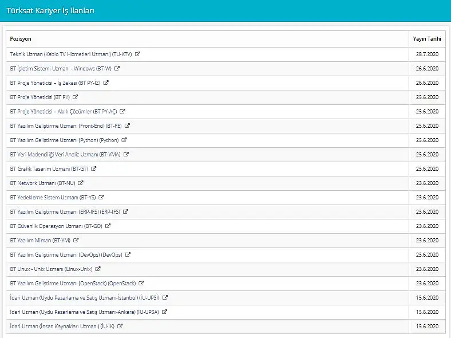
Task: Open BT Yazılım Geliştirme Uzmanı (ERP-IFS) posting
Action: pos(65,212)
